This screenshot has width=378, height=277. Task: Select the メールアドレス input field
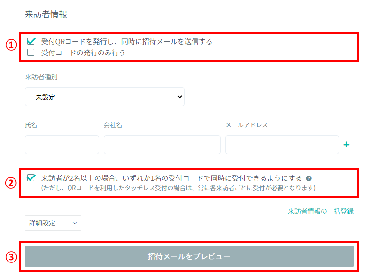click(x=282, y=145)
